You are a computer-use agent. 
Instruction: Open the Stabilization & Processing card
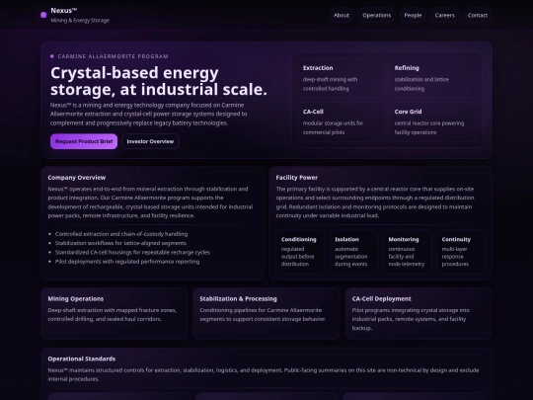click(x=266, y=313)
